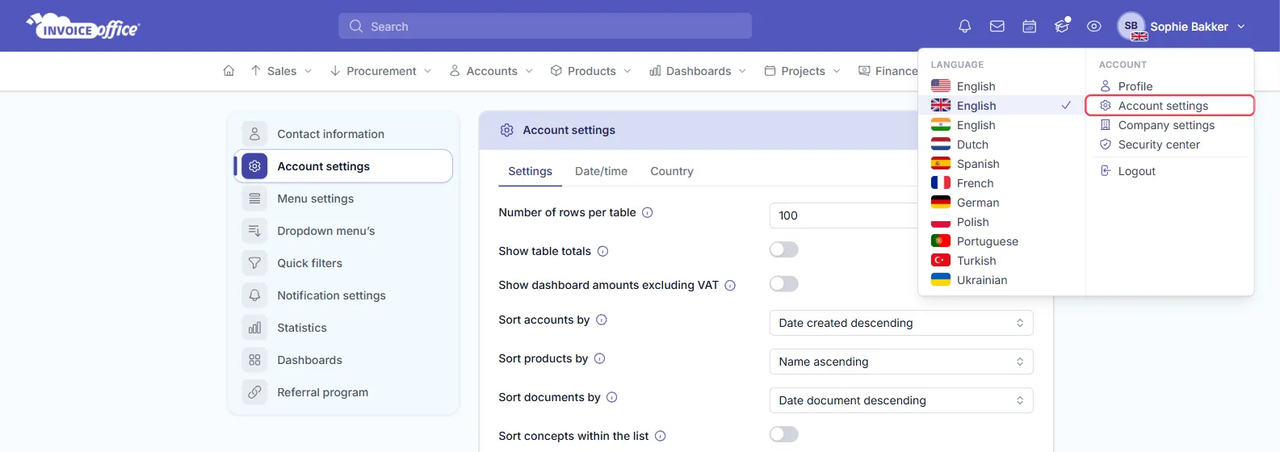Screen dimensions: 1280x452
Task: Select Ukrainian language
Action: [x=1001, y=280]
